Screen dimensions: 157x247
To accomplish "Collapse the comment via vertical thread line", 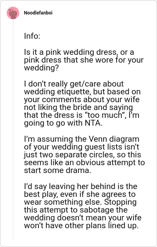I will pyautogui.click(x=13, y=130).
